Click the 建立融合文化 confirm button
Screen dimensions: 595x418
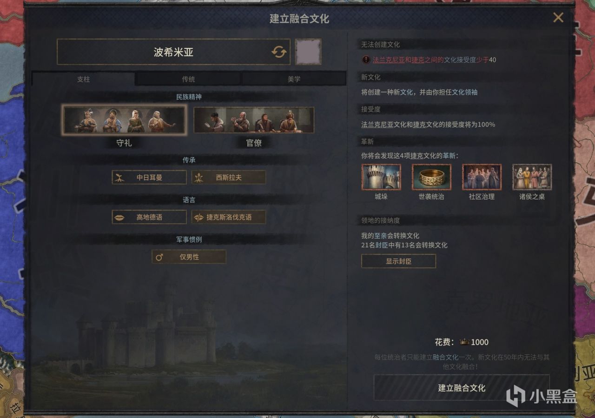coord(462,388)
